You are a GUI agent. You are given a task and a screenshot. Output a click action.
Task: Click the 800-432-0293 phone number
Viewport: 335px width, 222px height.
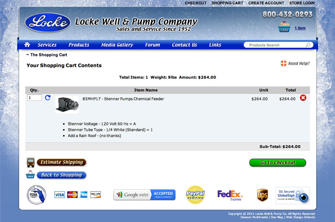coord(288,14)
